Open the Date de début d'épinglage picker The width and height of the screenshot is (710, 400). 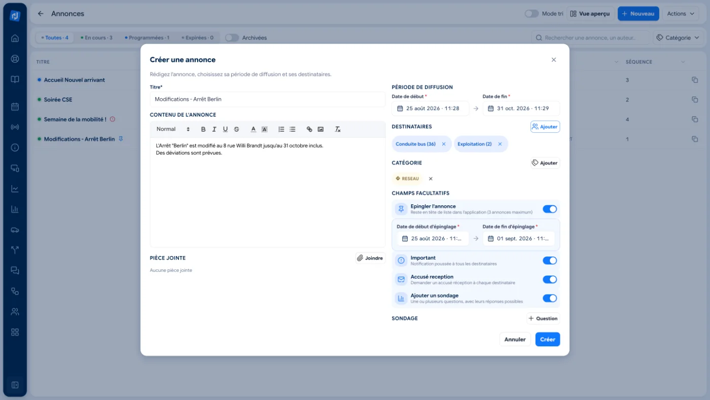tap(433, 238)
